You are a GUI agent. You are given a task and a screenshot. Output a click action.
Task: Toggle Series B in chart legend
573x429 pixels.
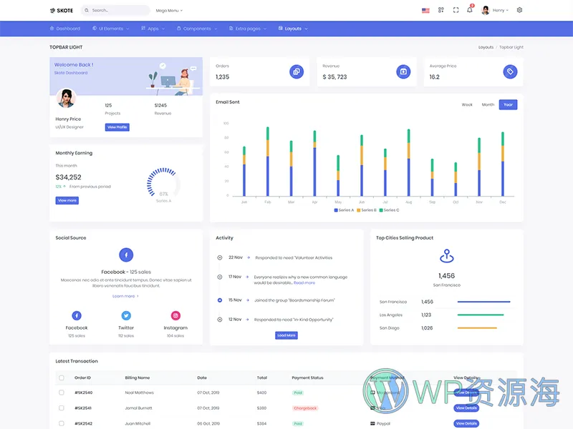coord(367,210)
